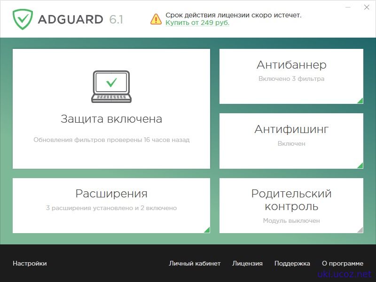The width and height of the screenshot is (376, 282).
Task: Click the laptop protection status icon
Action: pyautogui.click(x=111, y=86)
